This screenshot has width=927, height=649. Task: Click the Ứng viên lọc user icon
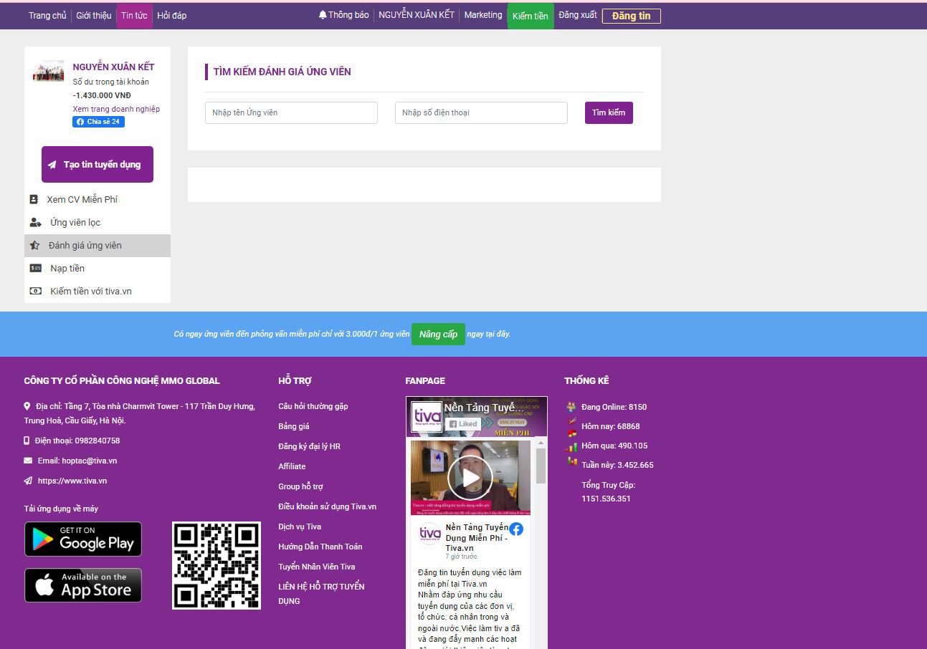coord(35,223)
